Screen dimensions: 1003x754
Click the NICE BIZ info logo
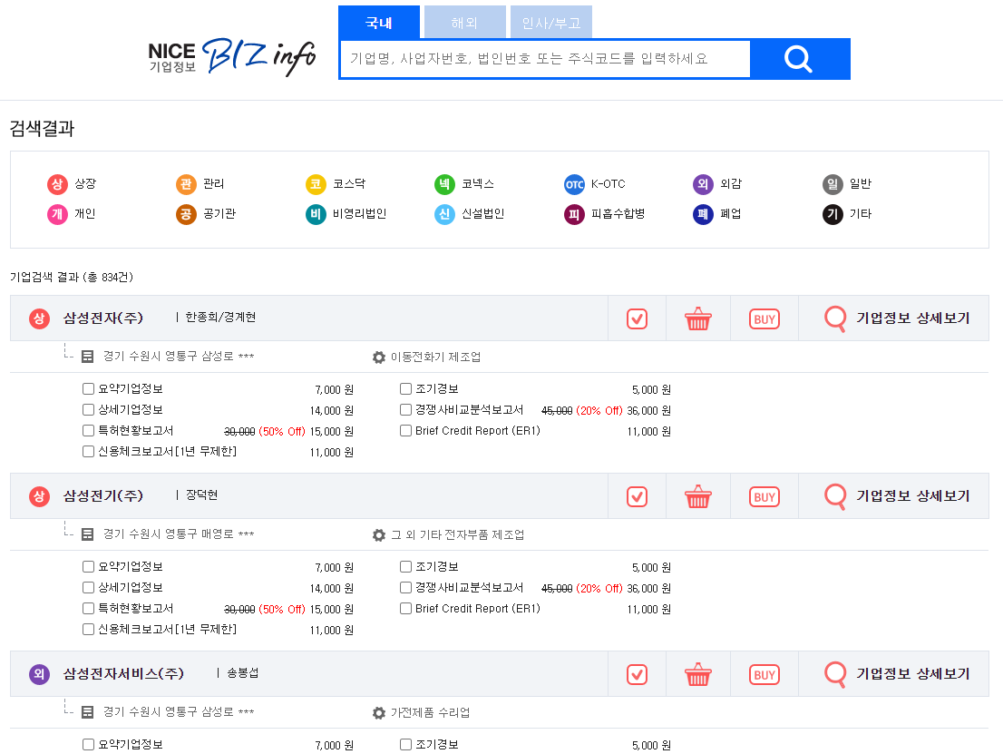tap(232, 56)
